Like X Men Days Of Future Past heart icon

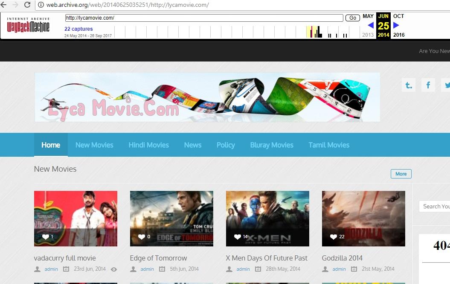click(237, 237)
